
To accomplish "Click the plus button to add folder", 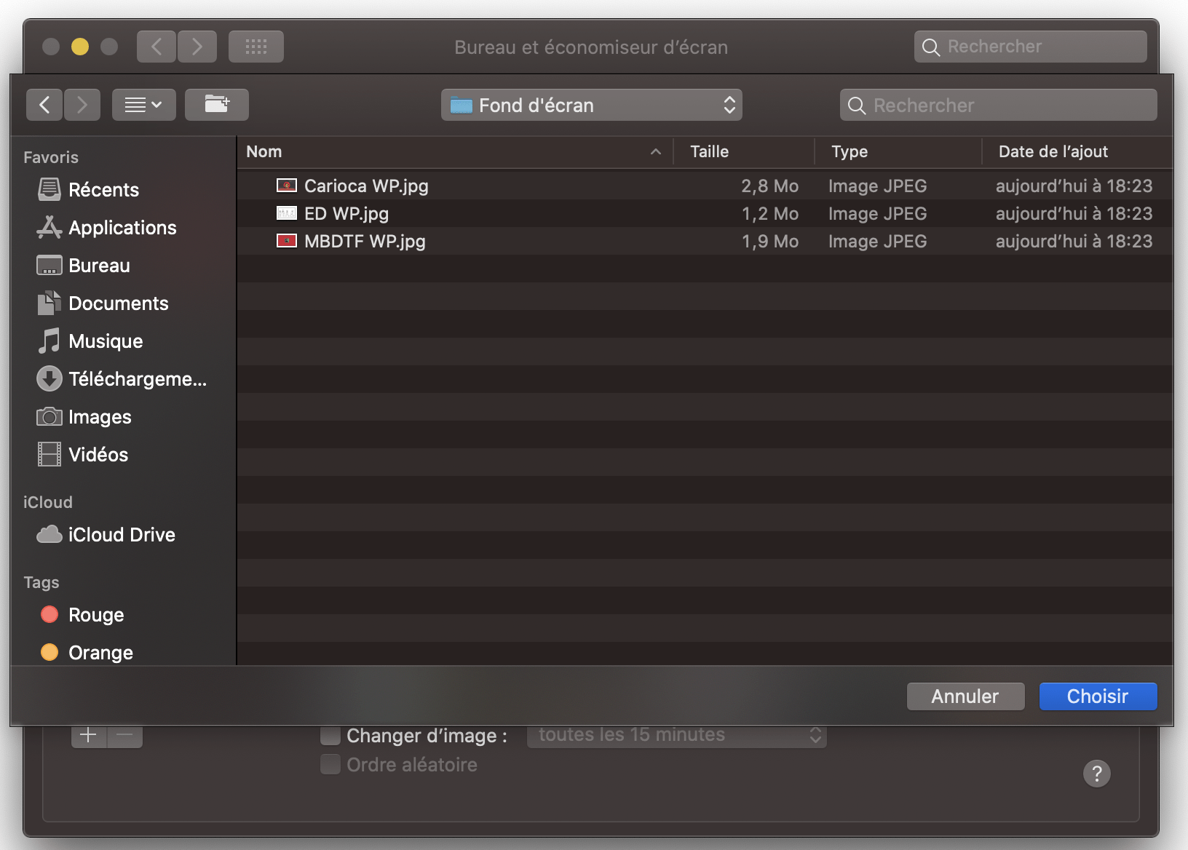I will click(x=89, y=736).
